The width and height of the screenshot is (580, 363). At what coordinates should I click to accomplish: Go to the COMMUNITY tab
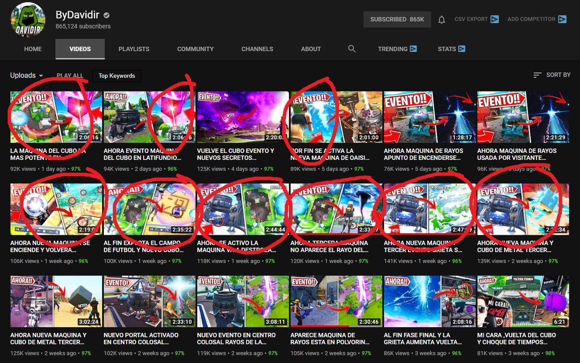coord(195,49)
